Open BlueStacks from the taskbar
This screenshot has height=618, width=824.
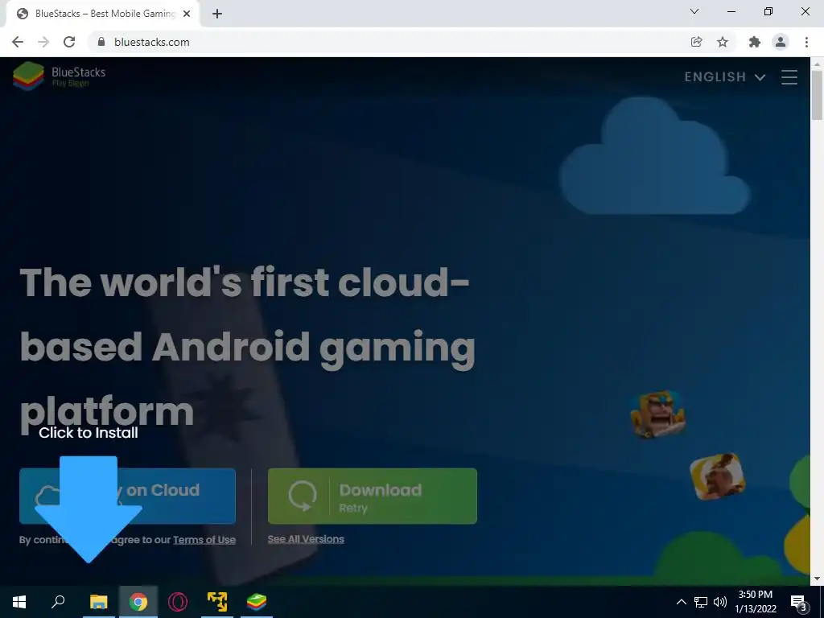pyautogui.click(x=257, y=602)
